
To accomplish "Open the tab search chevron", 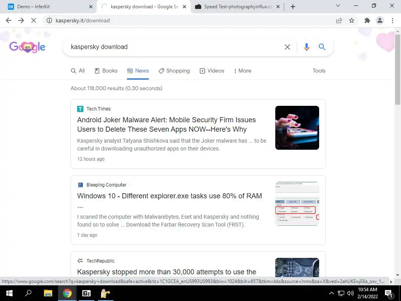I will (x=338, y=5).
